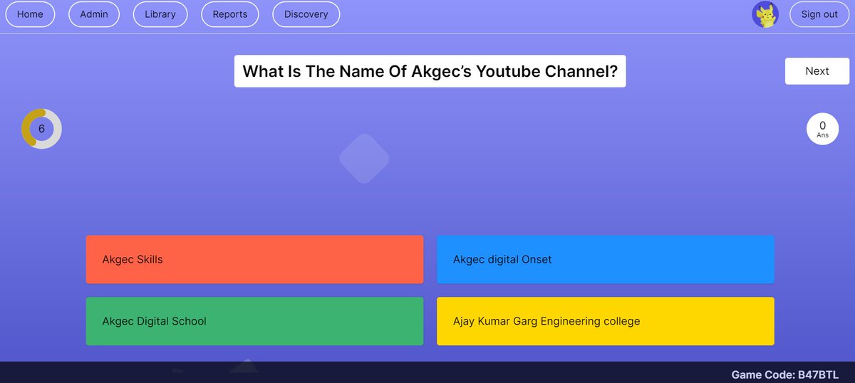
Task: Click the 0 Ans answer counter
Action: [823, 129]
